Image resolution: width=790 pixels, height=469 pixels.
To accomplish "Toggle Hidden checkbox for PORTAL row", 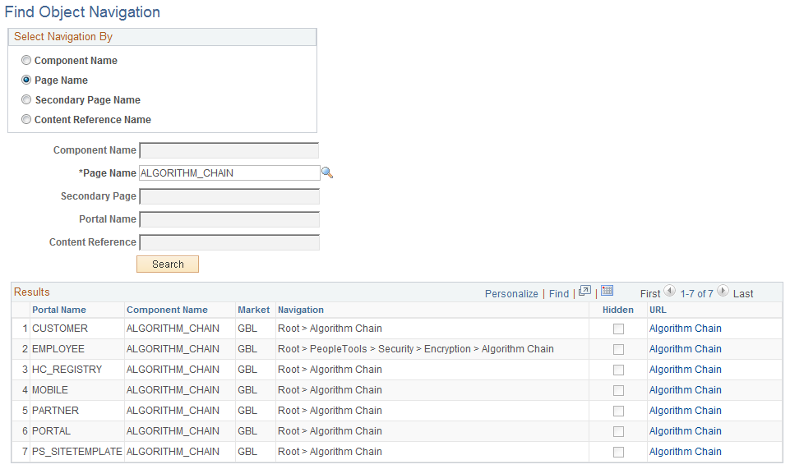I will (618, 432).
